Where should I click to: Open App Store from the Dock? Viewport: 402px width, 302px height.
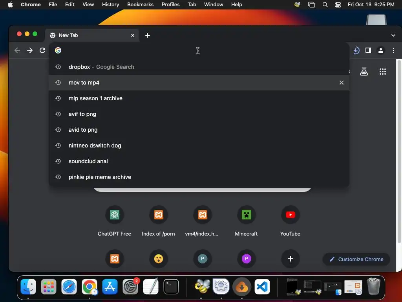click(110, 287)
